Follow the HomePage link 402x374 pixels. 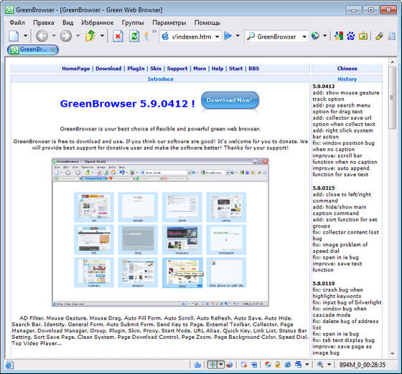click(x=76, y=69)
